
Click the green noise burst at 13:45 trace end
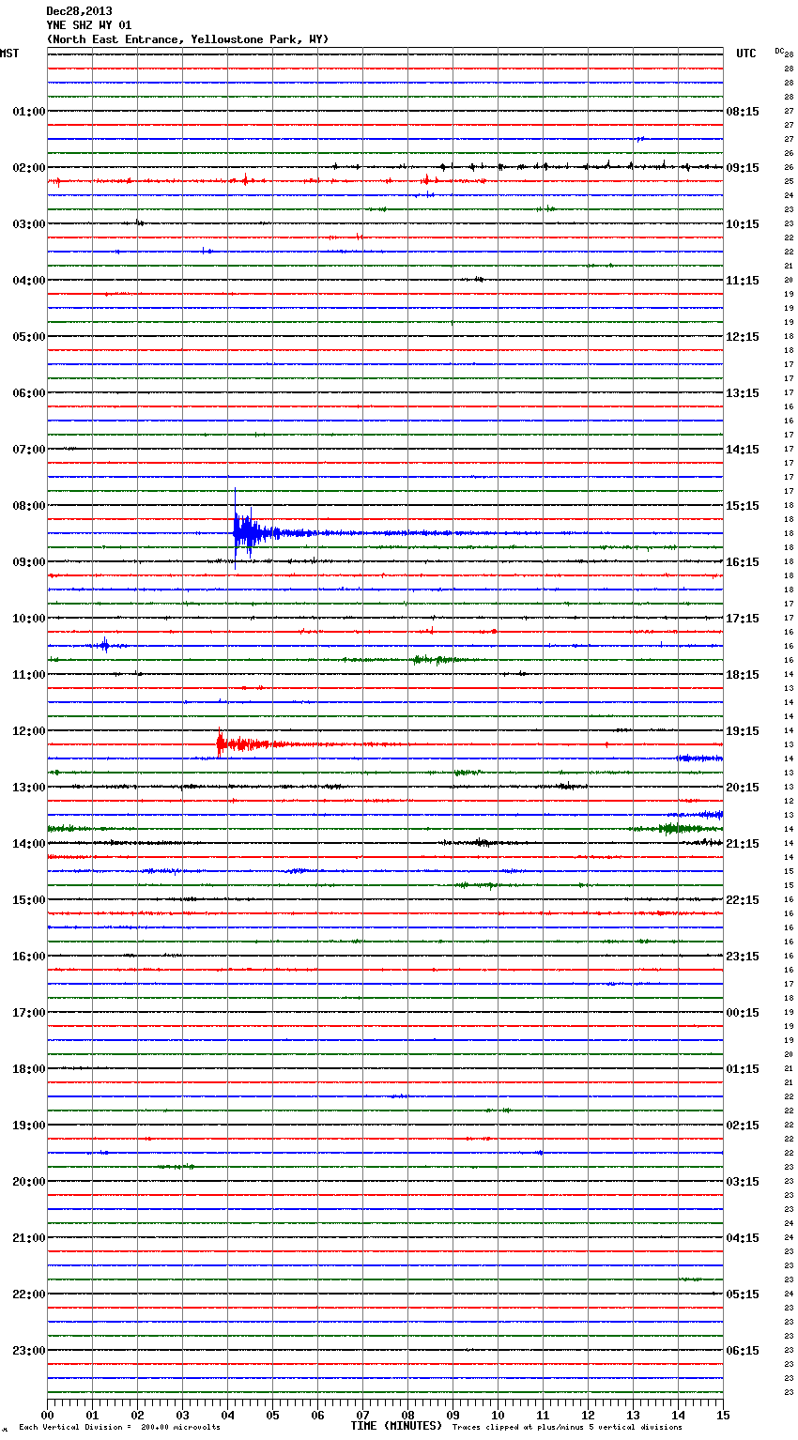point(676,828)
